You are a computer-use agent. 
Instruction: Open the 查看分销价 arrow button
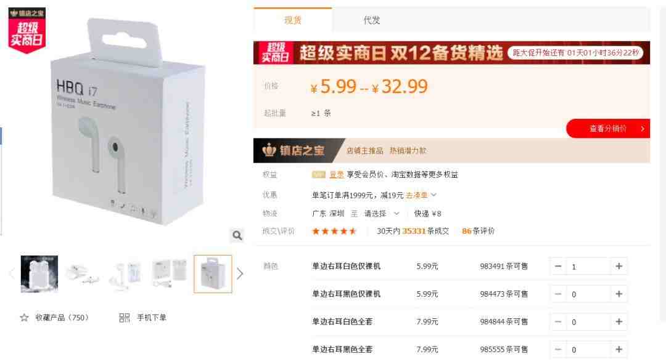point(608,129)
